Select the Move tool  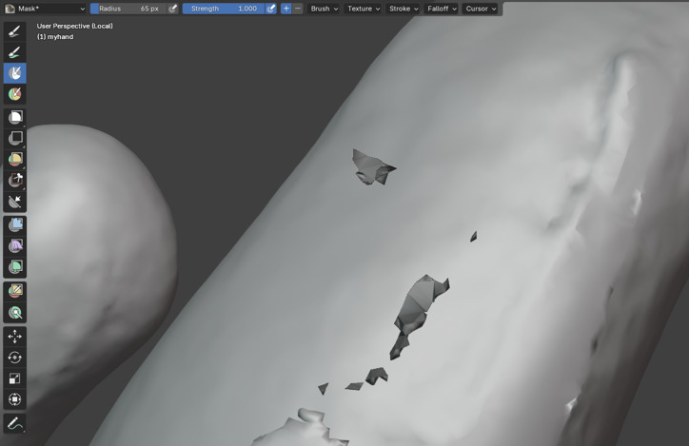(15, 337)
